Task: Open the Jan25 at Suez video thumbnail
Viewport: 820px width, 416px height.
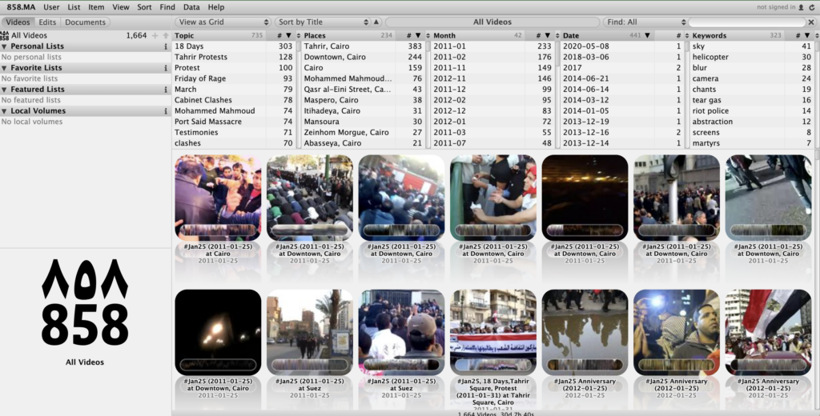Action: click(309, 332)
